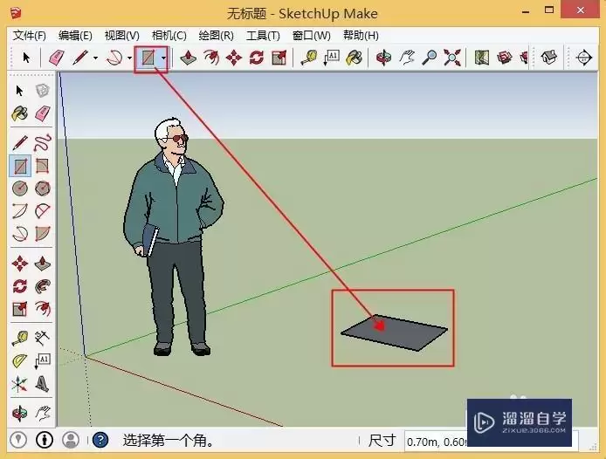
Task: Pick the Protractor tool in left panel
Action: point(20,361)
